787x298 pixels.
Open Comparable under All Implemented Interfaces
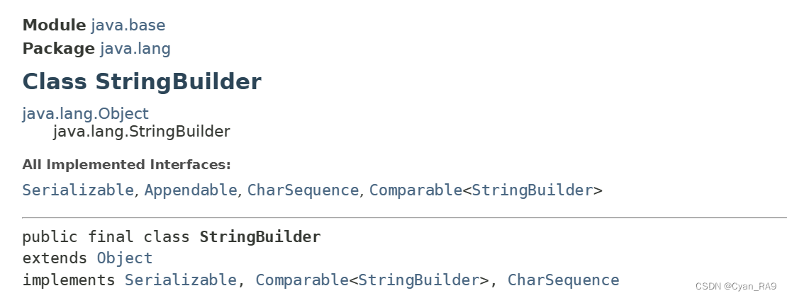tap(415, 190)
